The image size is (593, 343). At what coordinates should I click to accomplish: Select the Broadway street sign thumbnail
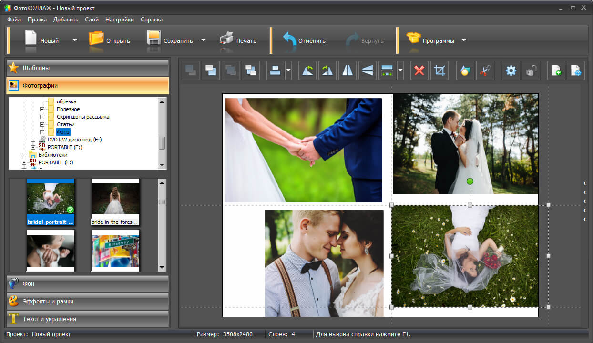(115, 251)
